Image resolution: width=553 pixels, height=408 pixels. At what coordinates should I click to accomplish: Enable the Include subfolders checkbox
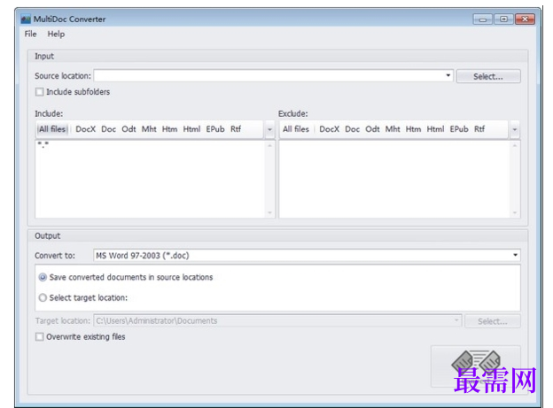click(x=40, y=92)
